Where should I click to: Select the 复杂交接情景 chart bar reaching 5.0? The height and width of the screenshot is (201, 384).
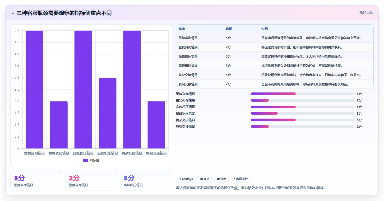132,90
